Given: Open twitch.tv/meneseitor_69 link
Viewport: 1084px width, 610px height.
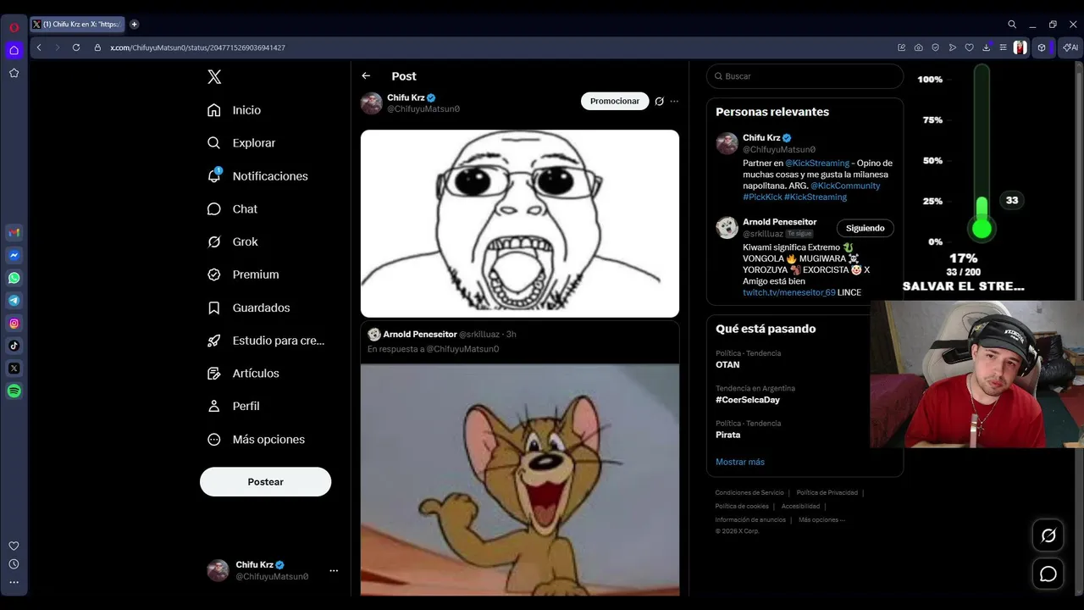Looking at the screenshot, I should [x=789, y=292].
